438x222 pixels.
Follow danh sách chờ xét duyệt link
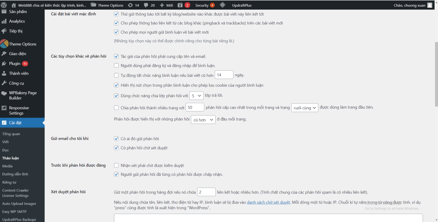click(x=268, y=202)
